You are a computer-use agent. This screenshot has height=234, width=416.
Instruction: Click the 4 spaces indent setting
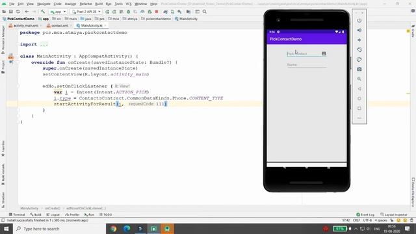coord(381,220)
